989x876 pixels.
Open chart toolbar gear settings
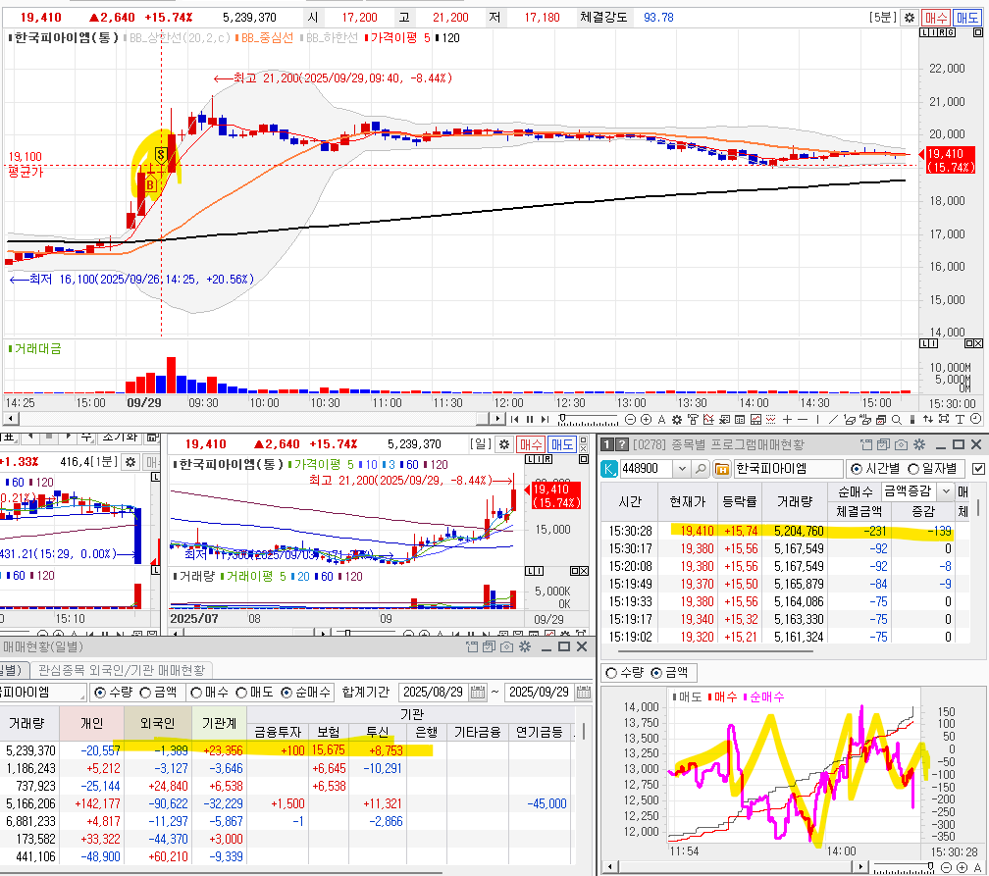[677, 420]
